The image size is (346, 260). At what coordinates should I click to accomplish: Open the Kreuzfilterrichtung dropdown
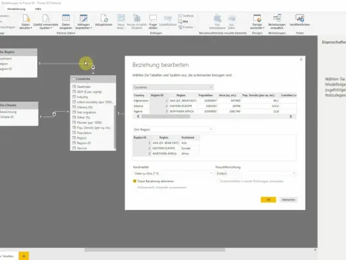tap(255, 173)
